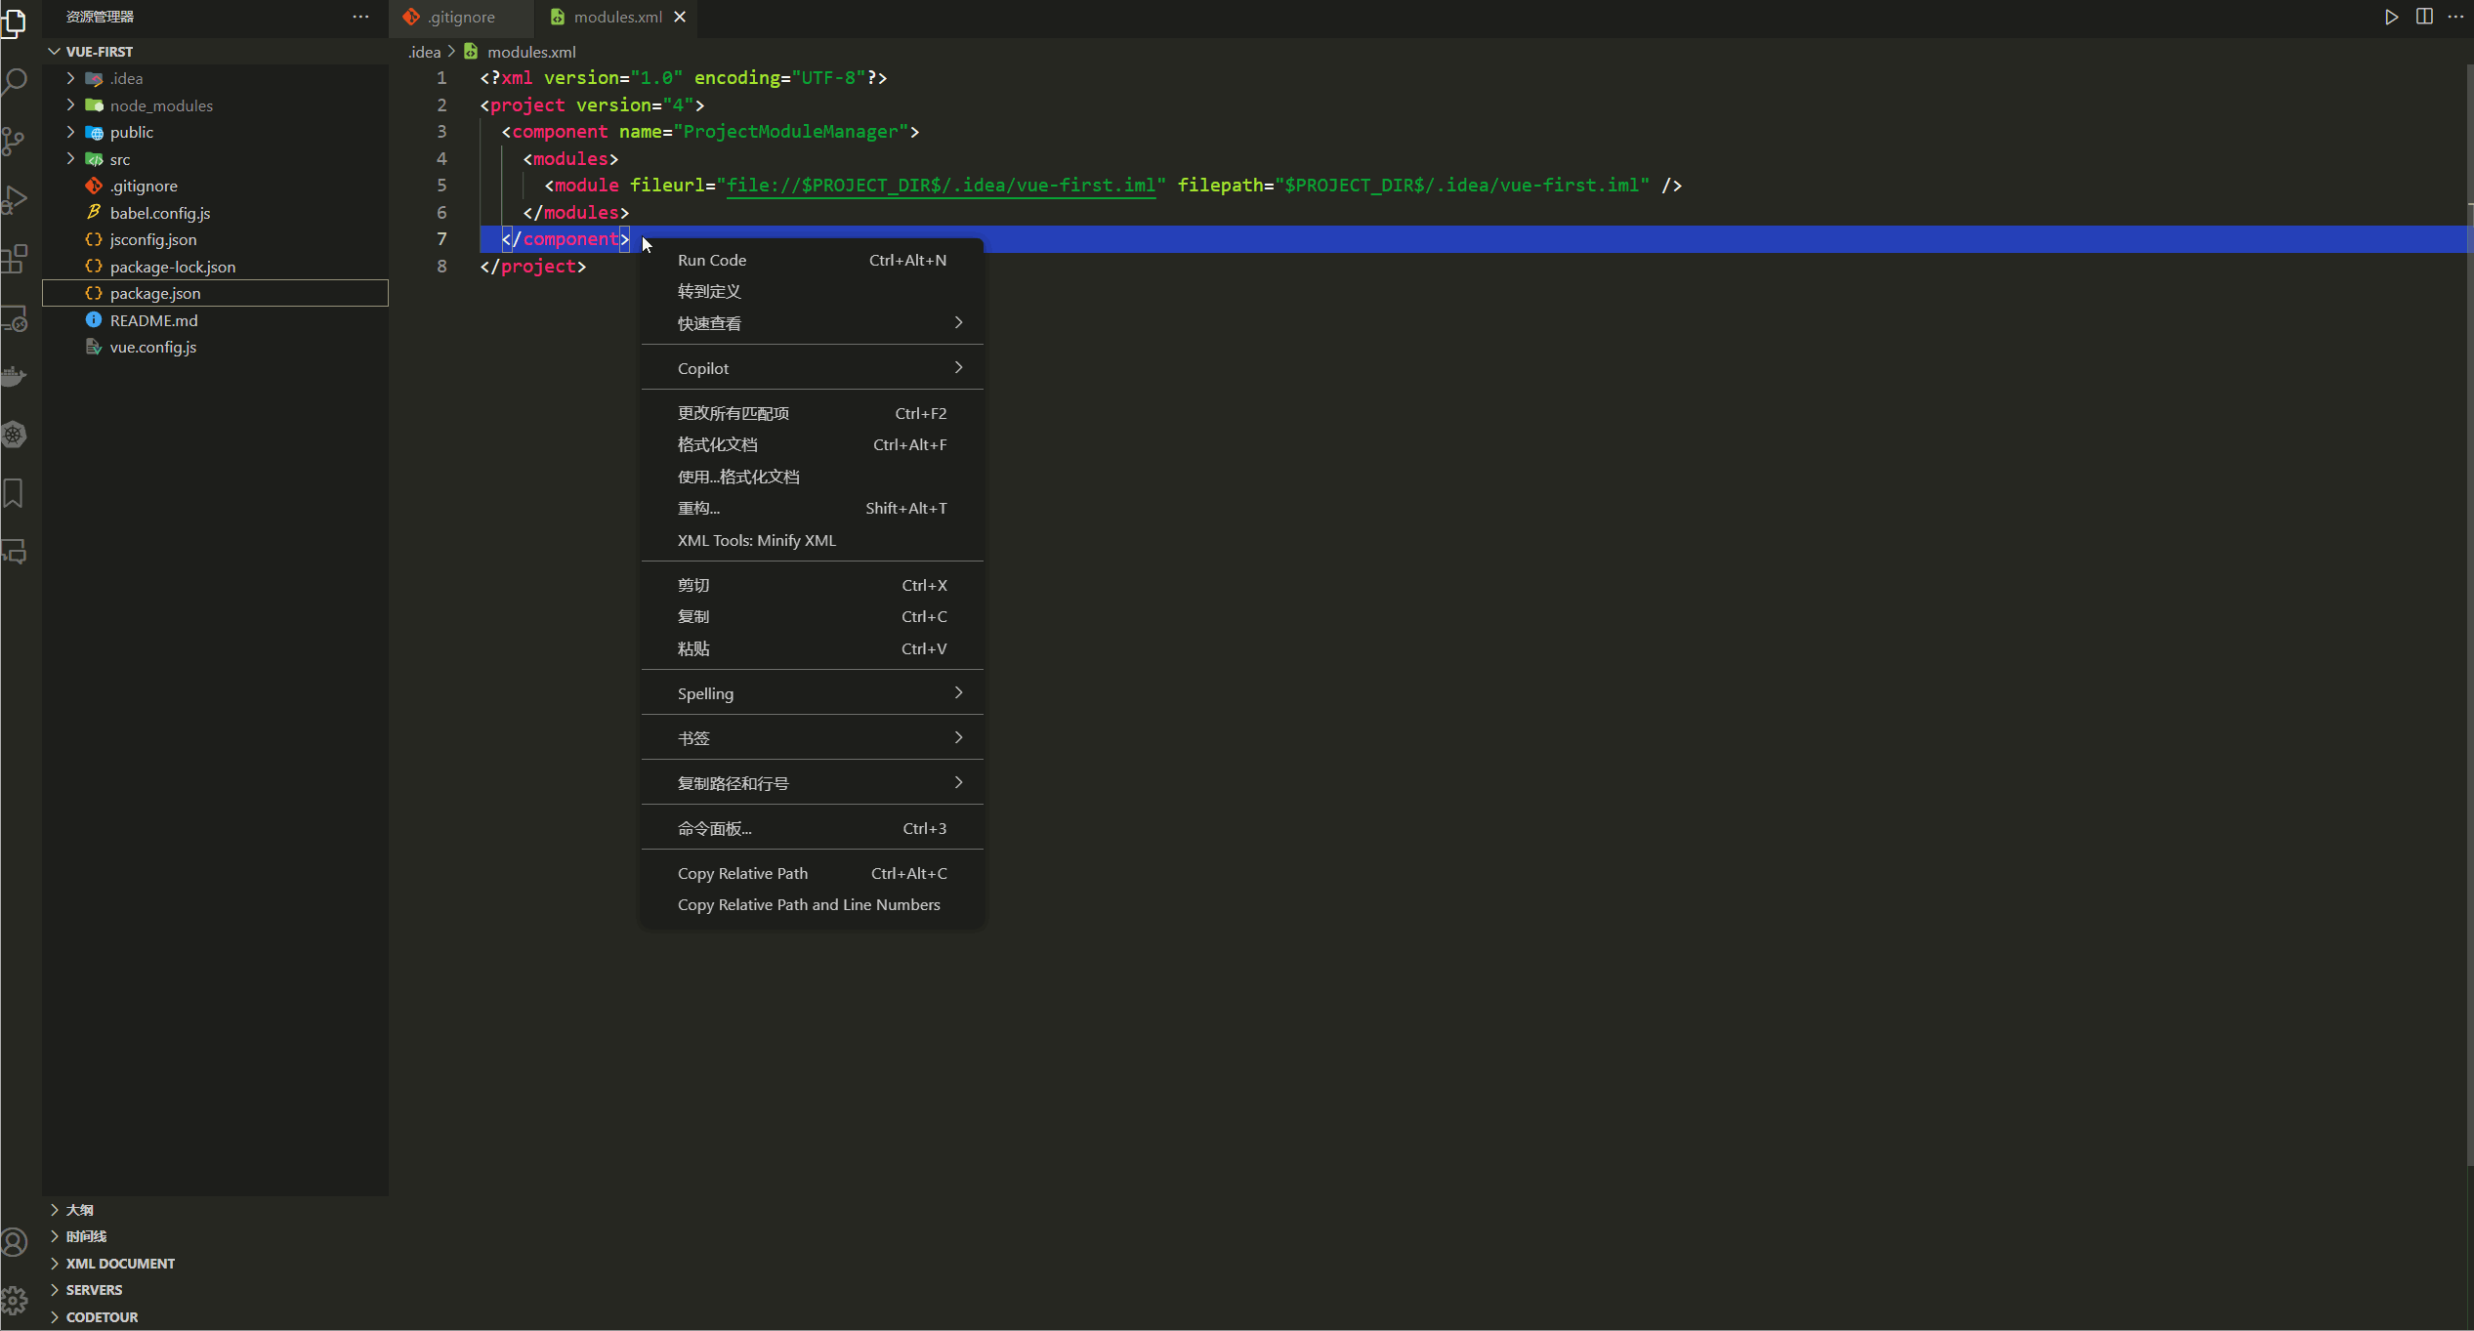The width and height of the screenshot is (2474, 1331).
Task: Open the Bookmarks view icon
Action: [15, 493]
